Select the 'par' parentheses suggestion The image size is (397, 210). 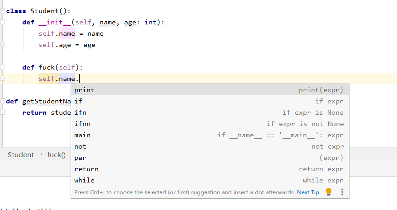click(80, 158)
